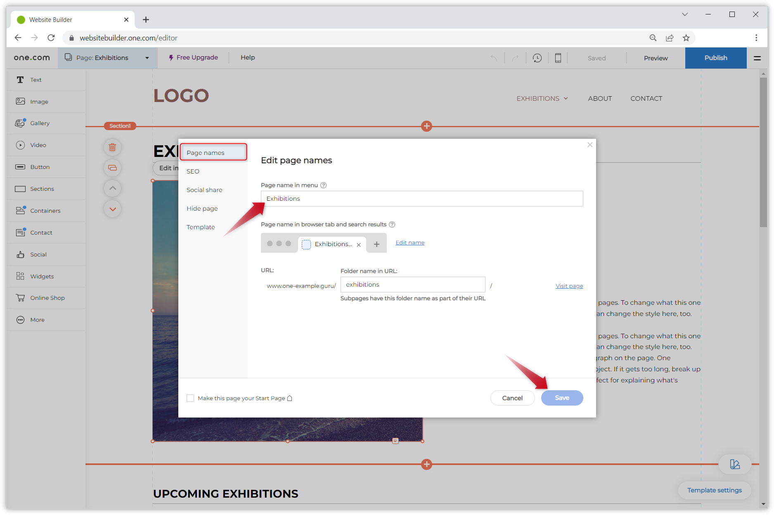
Task: Click the Cancel button
Action: 512,398
